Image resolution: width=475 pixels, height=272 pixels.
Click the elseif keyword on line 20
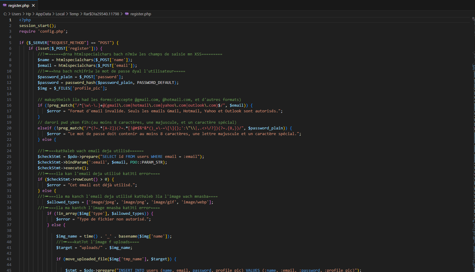(x=44, y=128)
